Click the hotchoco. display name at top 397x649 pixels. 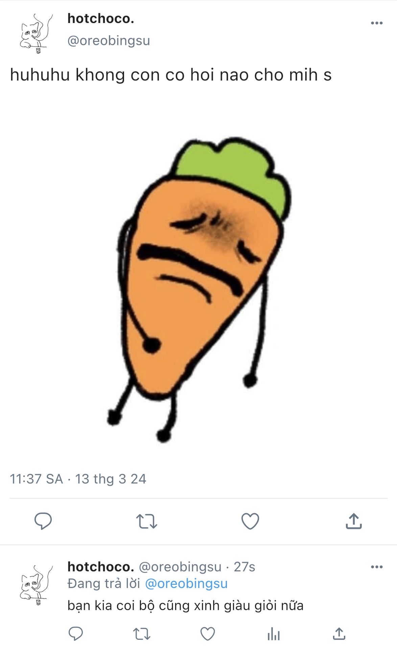click(101, 19)
